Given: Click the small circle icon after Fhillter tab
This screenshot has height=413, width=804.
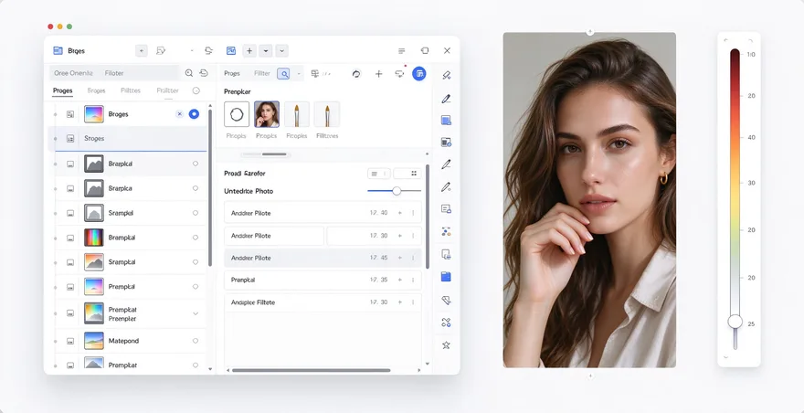Looking at the screenshot, I should [x=196, y=90].
